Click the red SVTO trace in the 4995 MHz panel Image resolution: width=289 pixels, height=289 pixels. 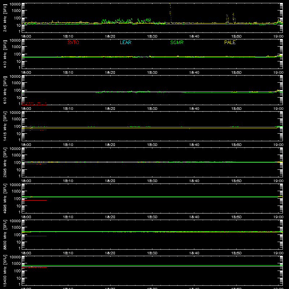tap(34, 200)
